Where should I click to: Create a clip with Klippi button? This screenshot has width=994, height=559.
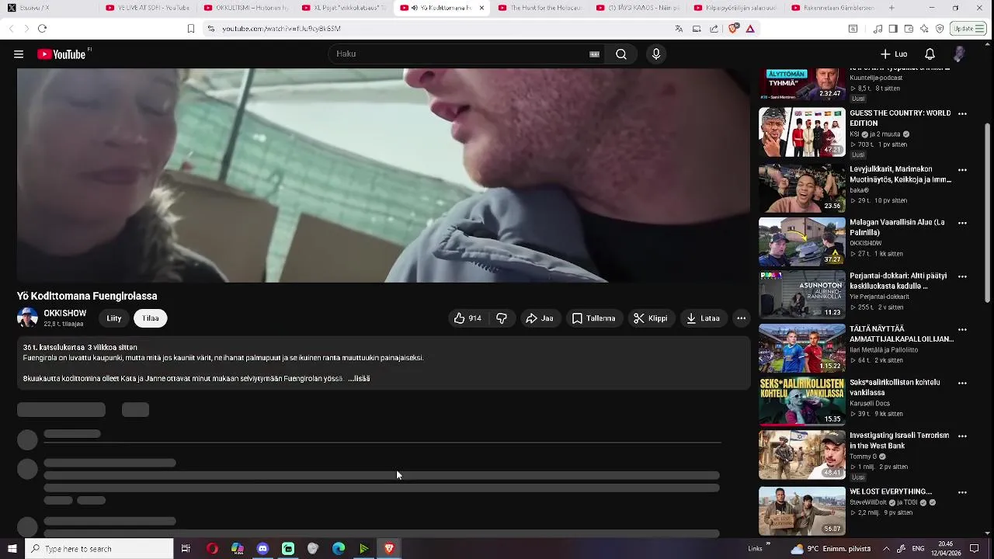pyautogui.click(x=650, y=318)
